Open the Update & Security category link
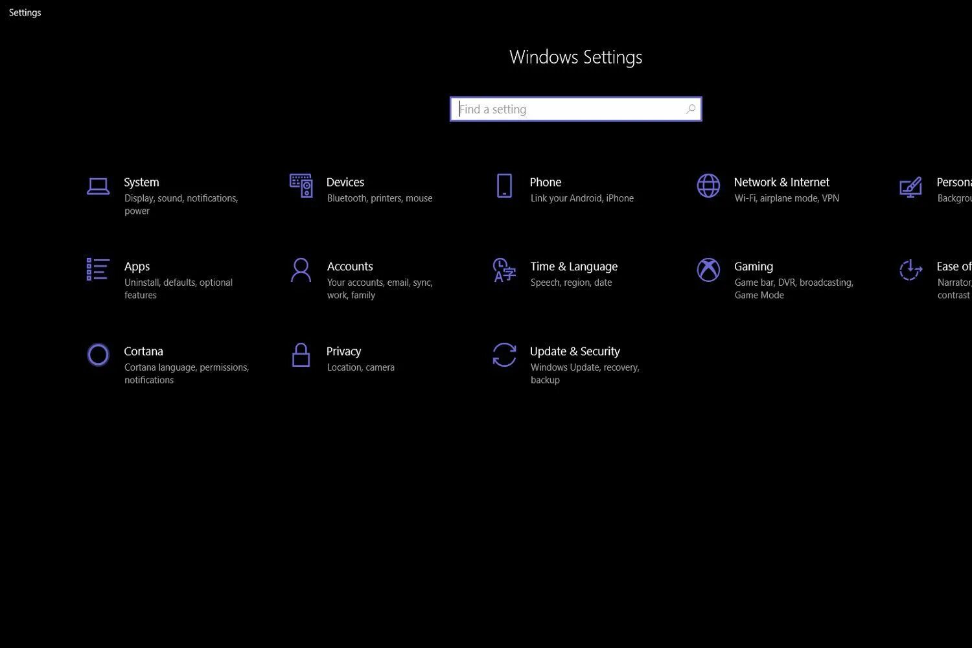 click(575, 351)
